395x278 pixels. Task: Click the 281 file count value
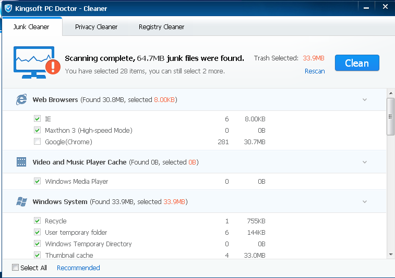223,142
